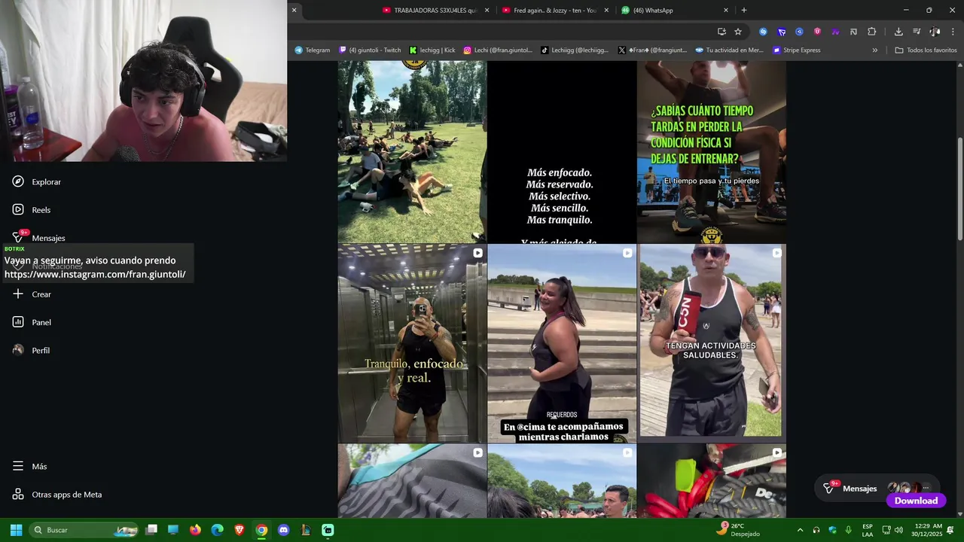The width and height of the screenshot is (964, 542).
Task: Go to Perfil in sidebar
Action: point(31,350)
